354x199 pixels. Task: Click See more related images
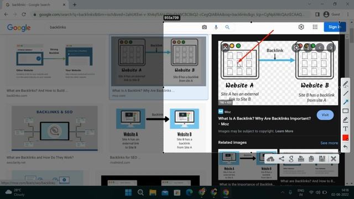pyautogui.click(x=329, y=143)
